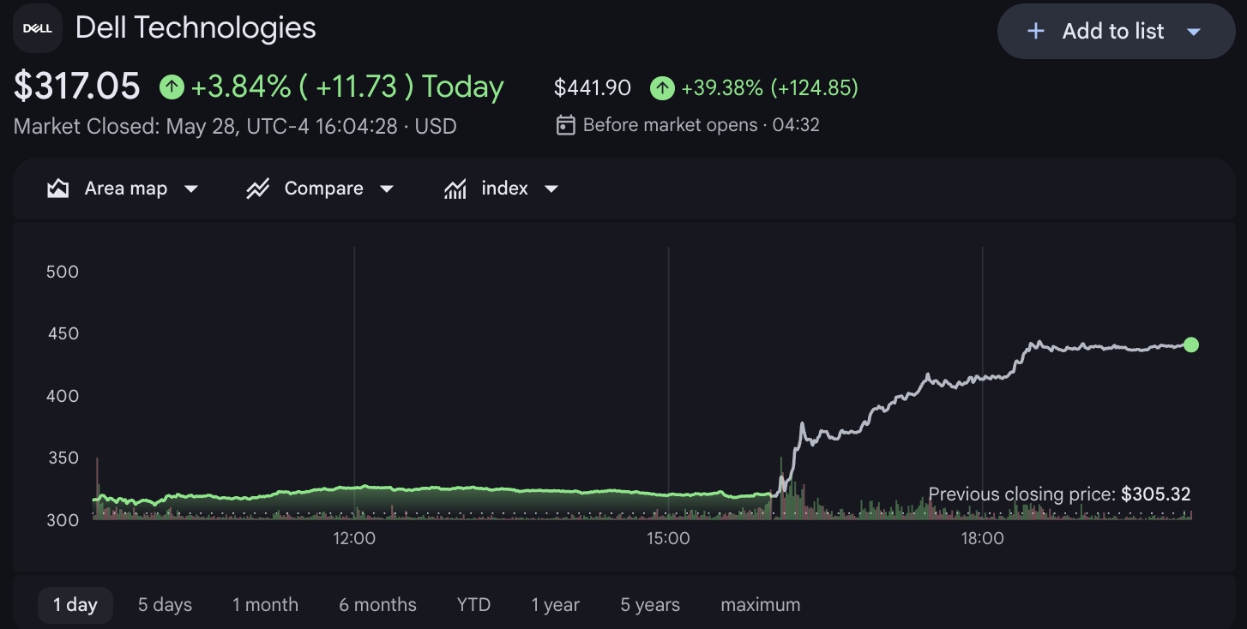The width and height of the screenshot is (1247, 629).
Task: Switch to the 1 month range
Action: 265,605
